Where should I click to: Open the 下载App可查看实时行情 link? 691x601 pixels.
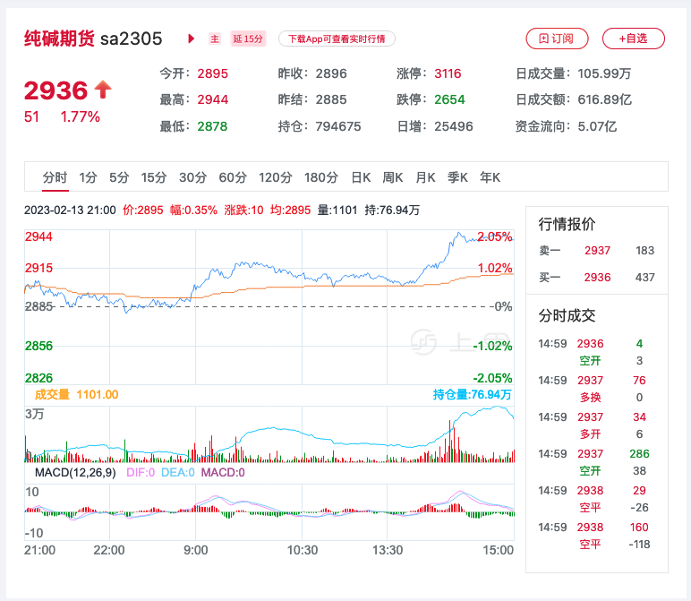coord(337,39)
